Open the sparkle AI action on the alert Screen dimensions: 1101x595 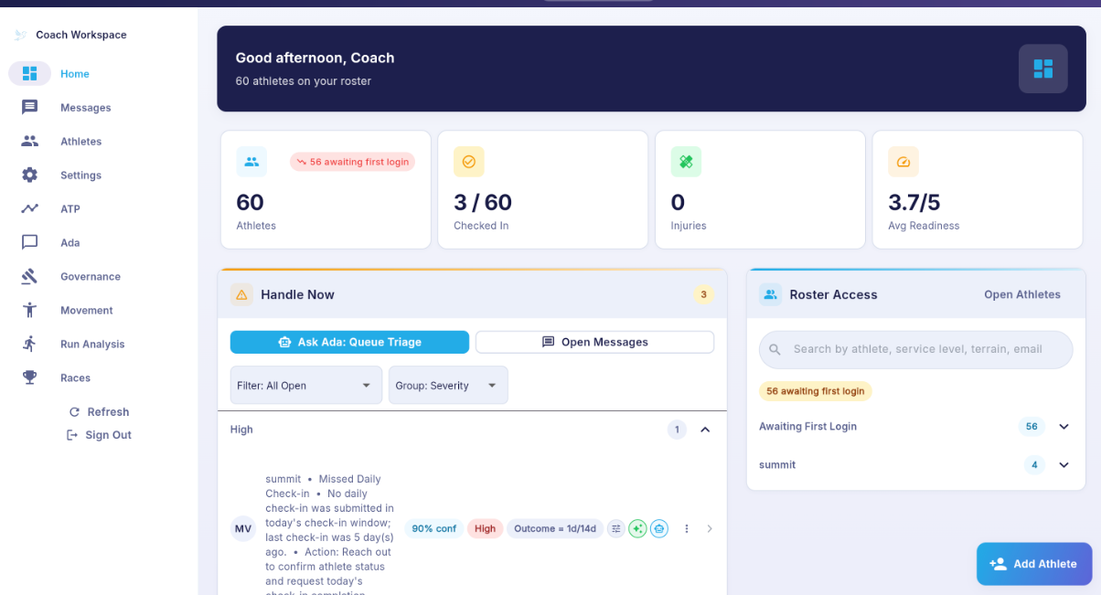tap(637, 528)
